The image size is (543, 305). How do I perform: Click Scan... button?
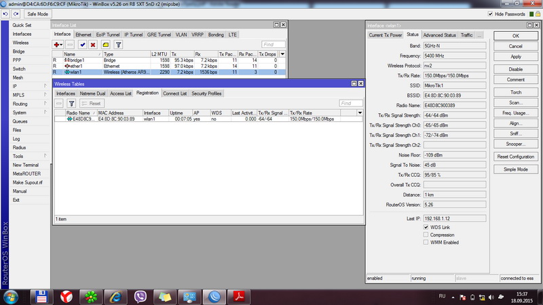point(516,103)
